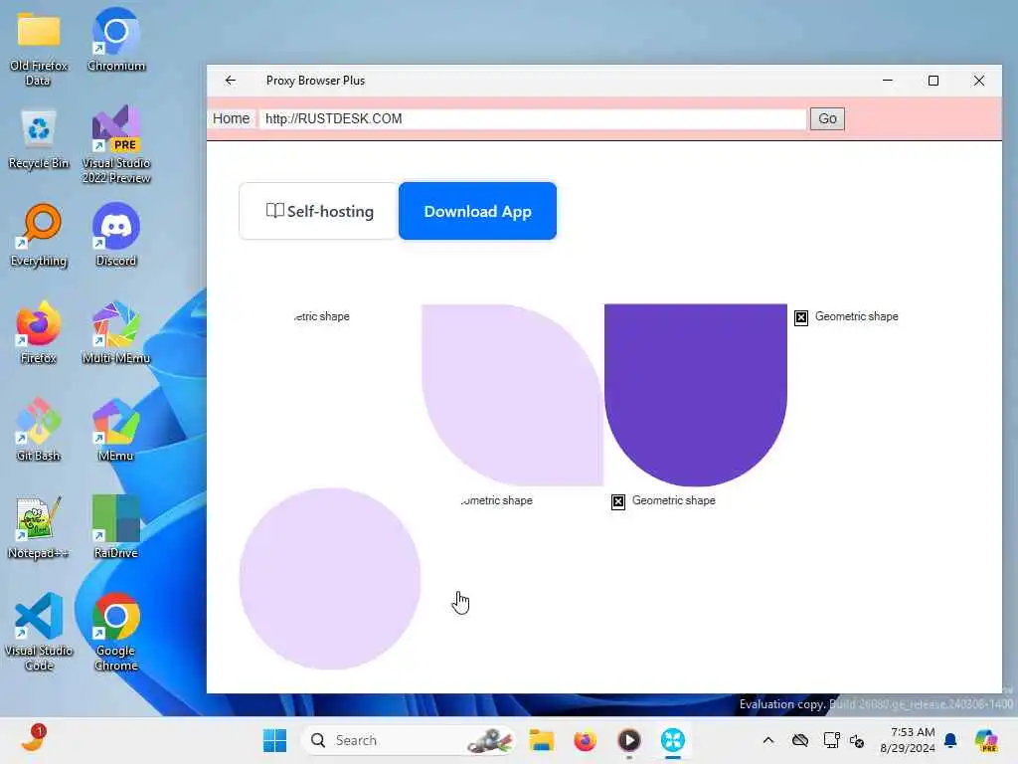
Task: Select the Multi-MEmu desktop icon
Action: click(x=116, y=332)
